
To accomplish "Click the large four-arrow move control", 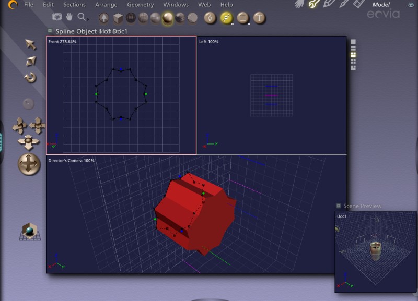I will tap(29, 164).
